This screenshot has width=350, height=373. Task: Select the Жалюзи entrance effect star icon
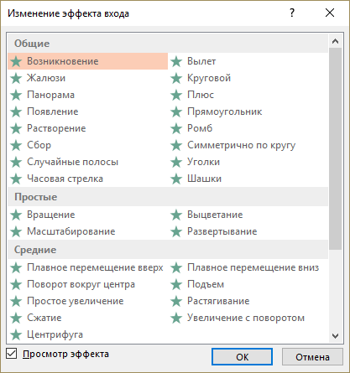pyautogui.click(x=16, y=78)
